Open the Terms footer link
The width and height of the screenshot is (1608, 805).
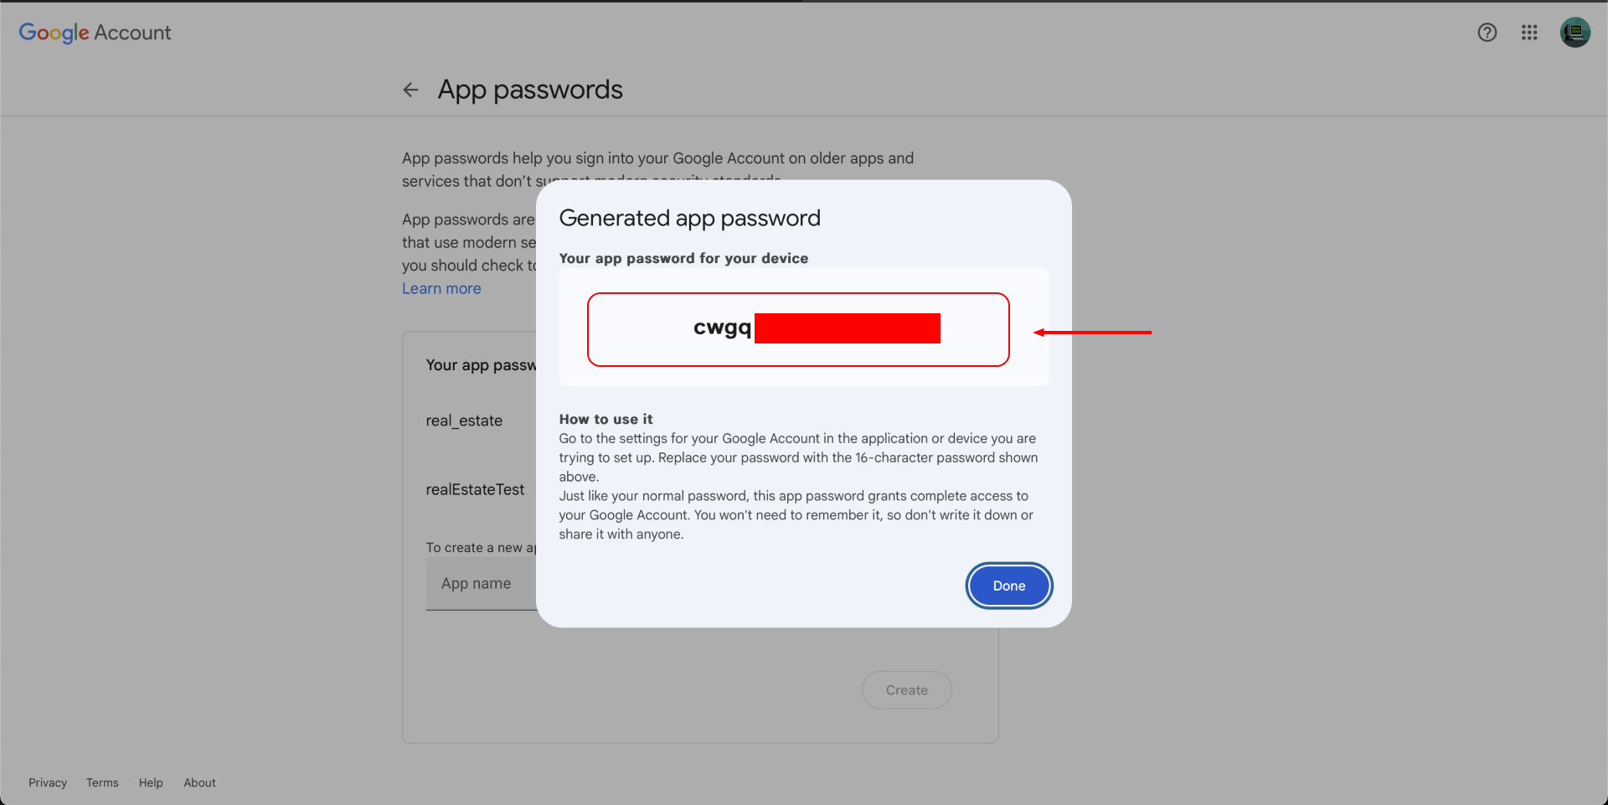click(x=102, y=782)
